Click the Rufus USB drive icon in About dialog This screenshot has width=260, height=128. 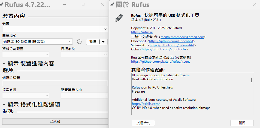pos(119,18)
